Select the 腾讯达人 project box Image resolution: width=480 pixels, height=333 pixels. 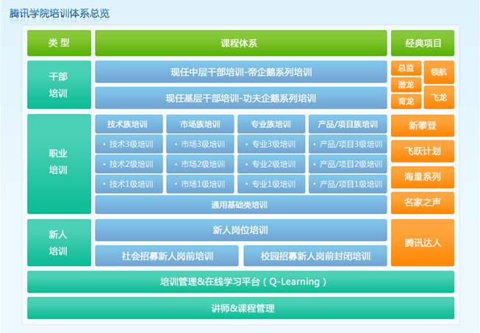pos(423,243)
